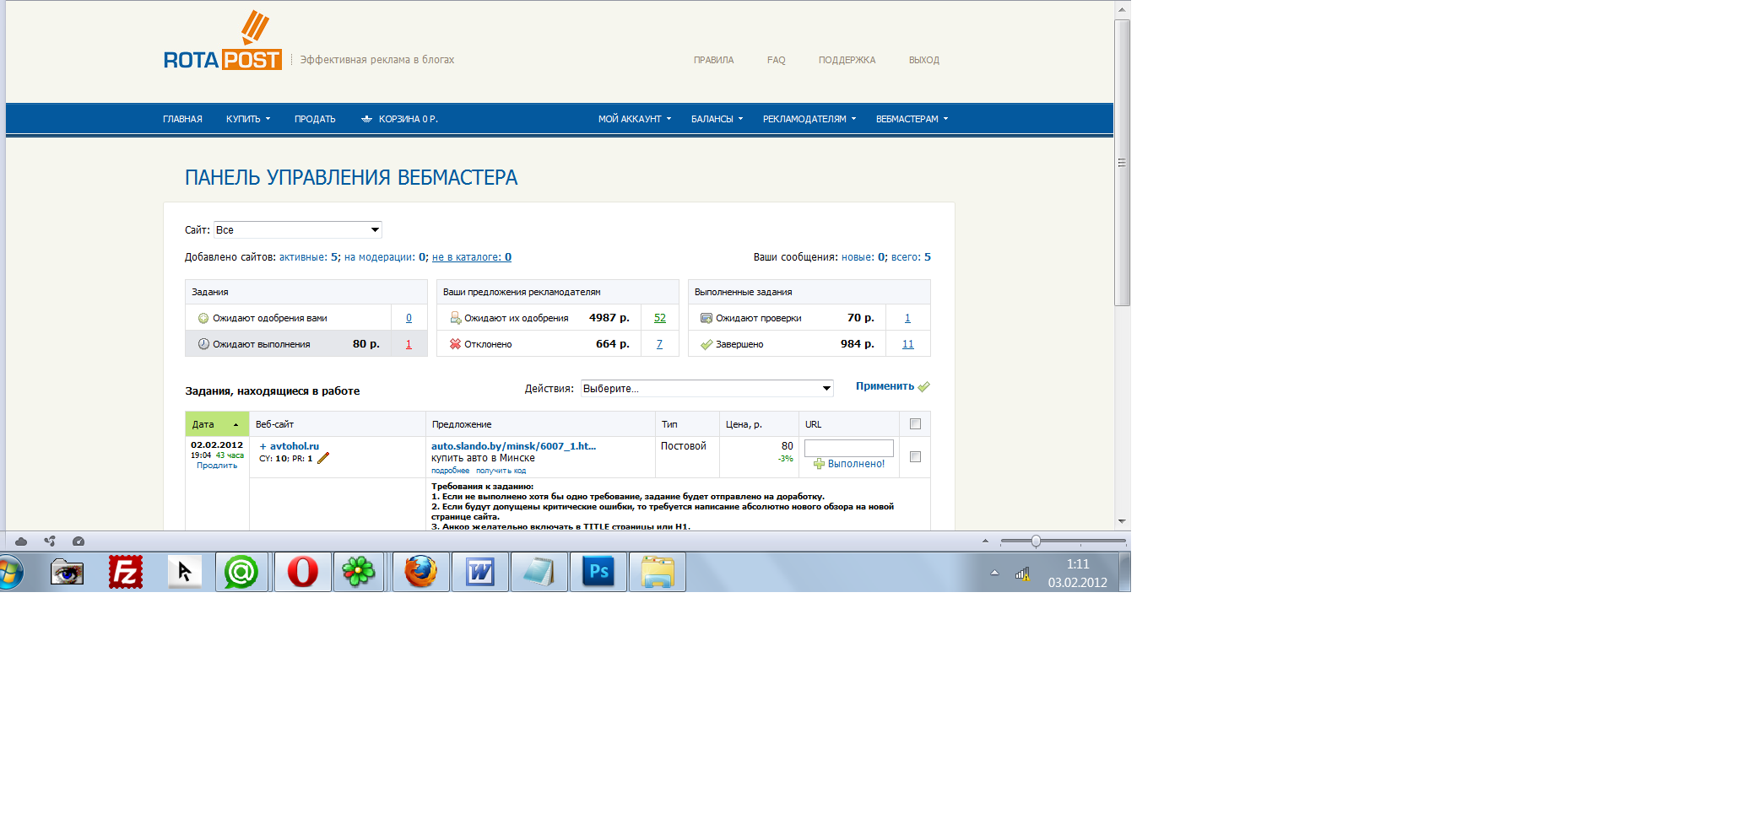Open the 11 completed tasks link
The height and width of the screenshot is (835, 1754).
907,344
